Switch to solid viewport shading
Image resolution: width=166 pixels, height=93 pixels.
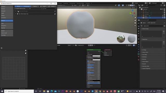pyautogui.click(x=130, y=5)
